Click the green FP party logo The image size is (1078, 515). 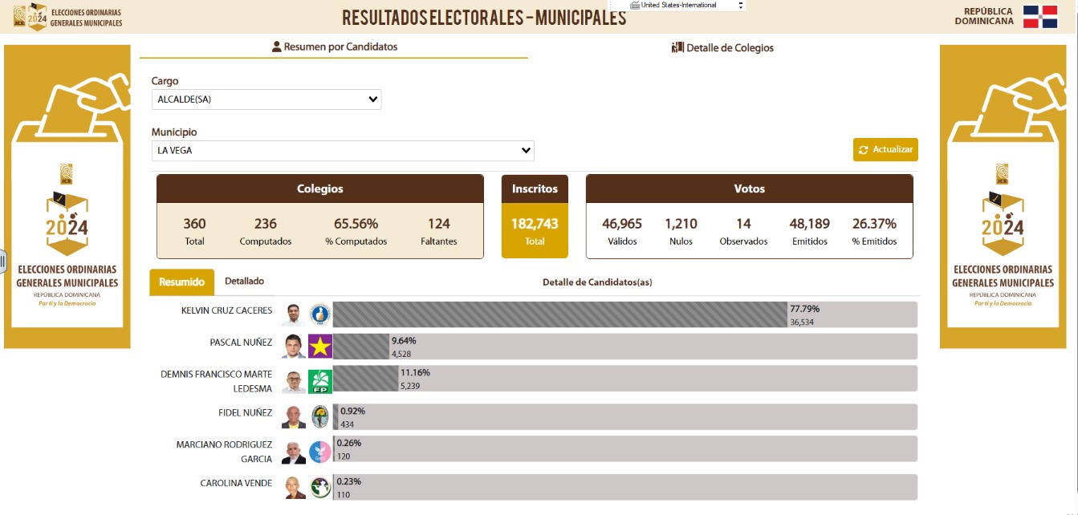pyautogui.click(x=319, y=381)
